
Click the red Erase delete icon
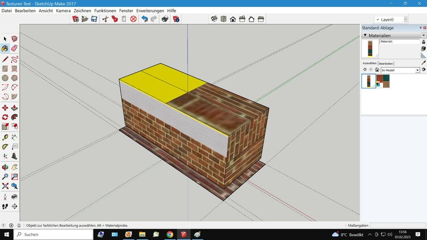click(x=133, y=19)
